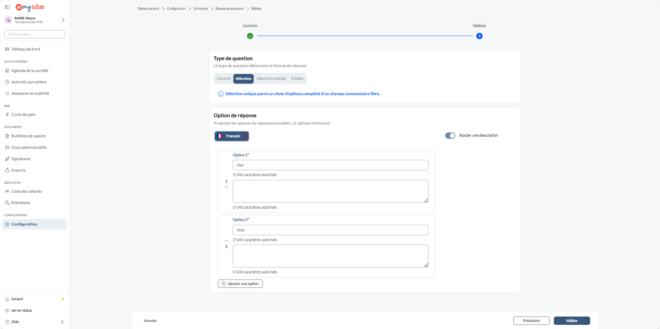Screen dimensions: 660x329
Task: Click the Exports share icon
Action: (7, 170)
